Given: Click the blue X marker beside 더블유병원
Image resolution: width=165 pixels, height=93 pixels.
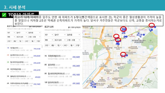Looking at the screenshot, I should [x=126, y=37].
